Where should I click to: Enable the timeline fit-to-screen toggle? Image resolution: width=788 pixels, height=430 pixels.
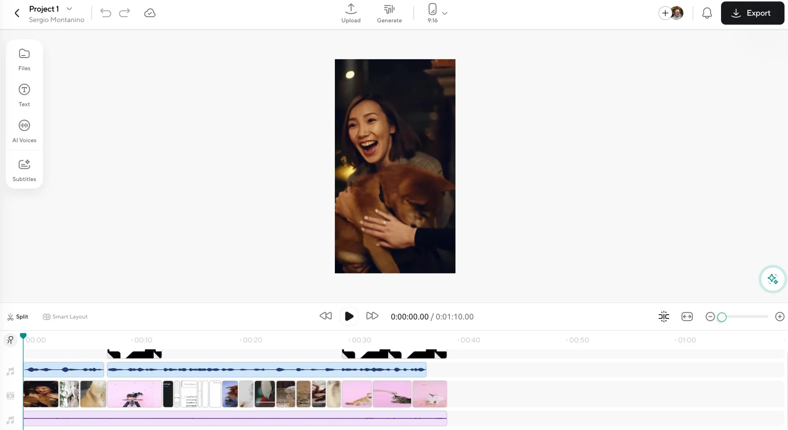(686, 316)
